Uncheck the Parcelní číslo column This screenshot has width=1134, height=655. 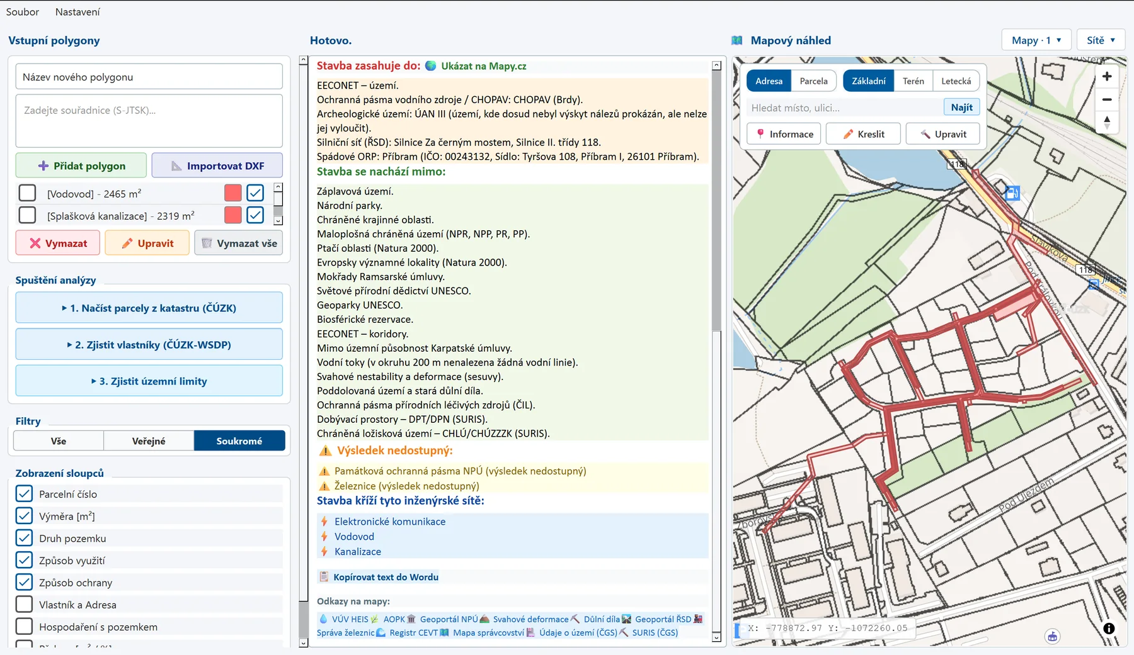tap(24, 494)
